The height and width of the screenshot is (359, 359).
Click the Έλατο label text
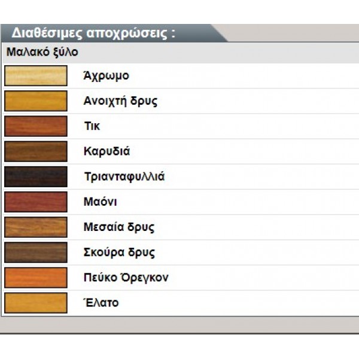pyautogui.click(x=101, y=303)
